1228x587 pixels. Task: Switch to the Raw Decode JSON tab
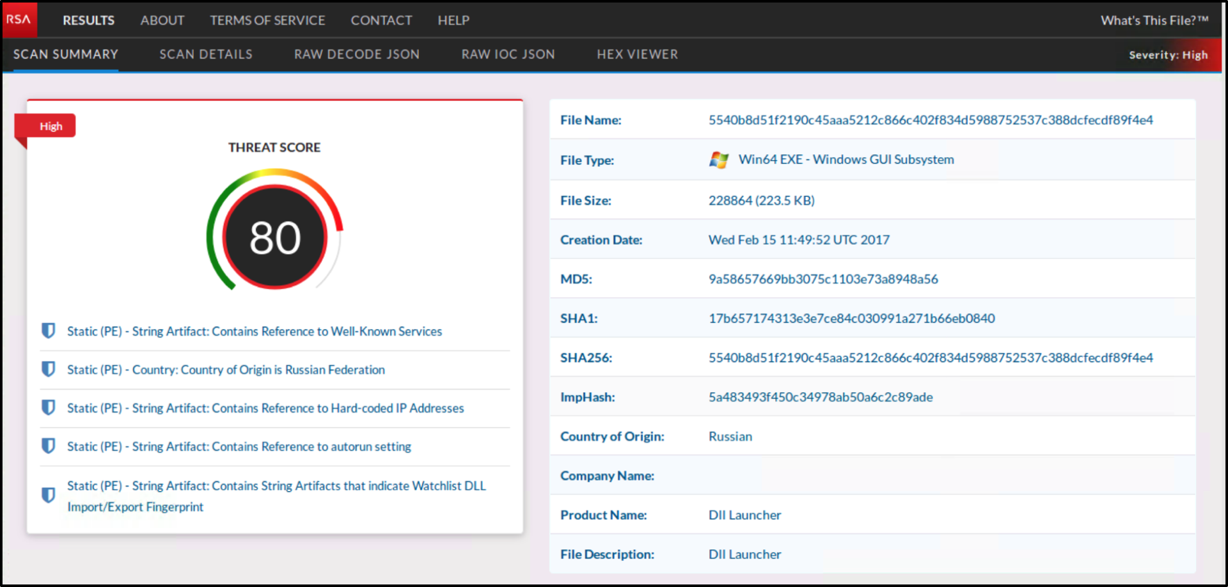coord(357,54)
